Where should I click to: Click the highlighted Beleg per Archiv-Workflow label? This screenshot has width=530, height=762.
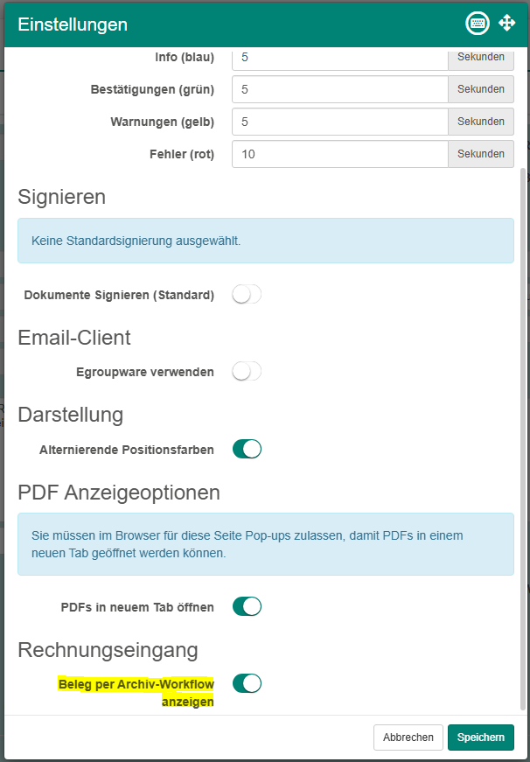click(136, 692)
